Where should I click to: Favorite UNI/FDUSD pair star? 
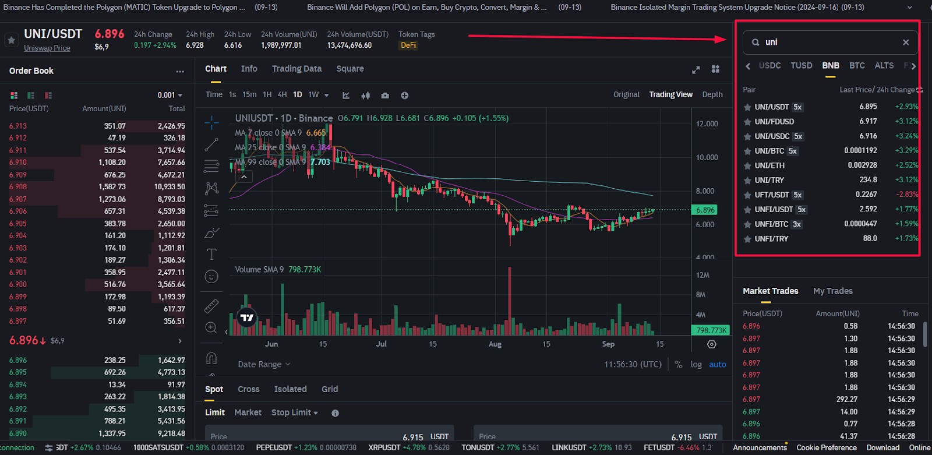[x=747, y=122]
